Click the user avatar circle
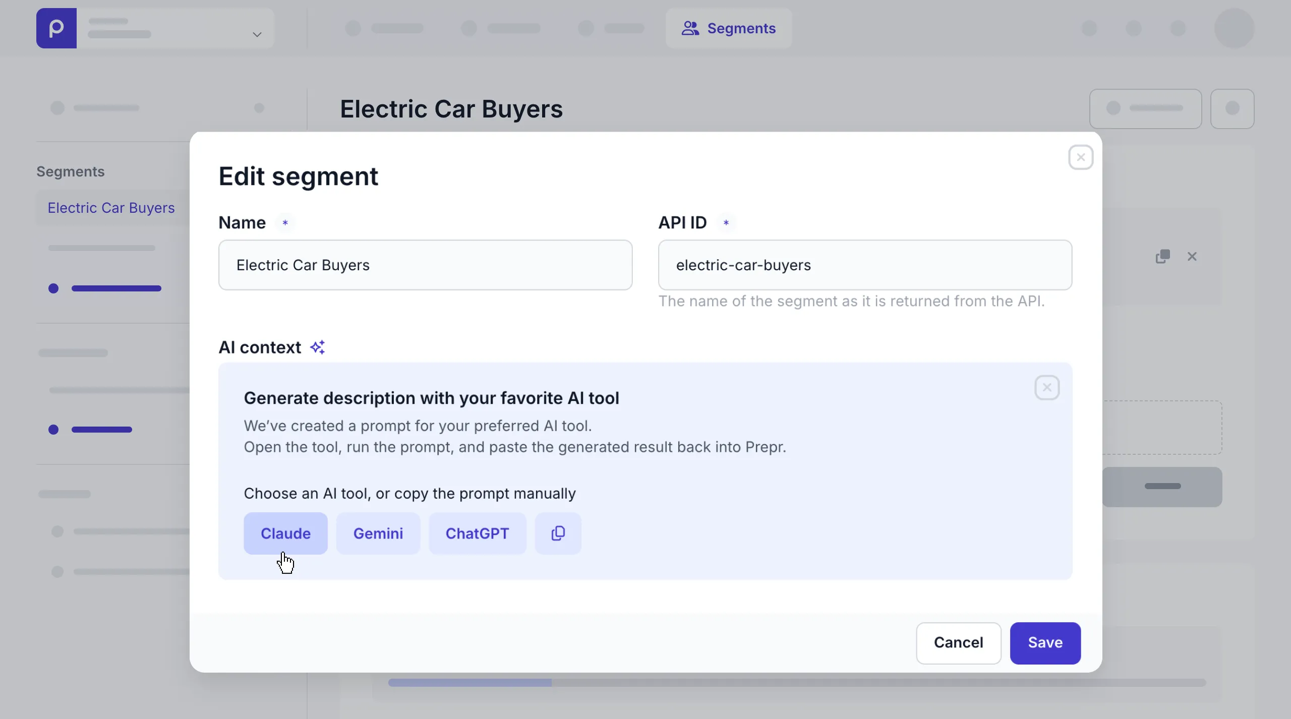The width and height of the screenshot is (1291, 719). [x=1235, y=28]
